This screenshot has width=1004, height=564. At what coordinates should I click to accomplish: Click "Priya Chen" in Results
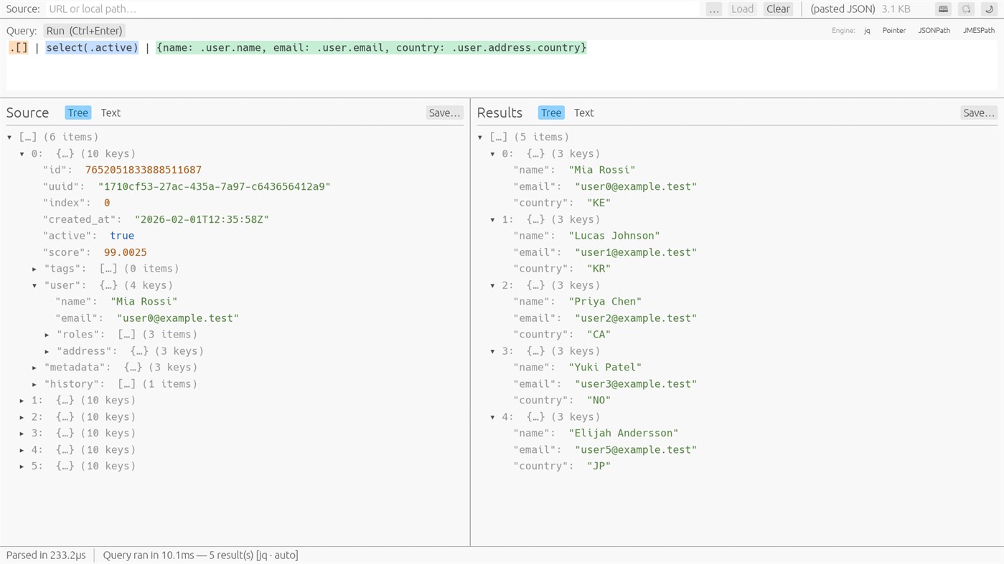pyautogui.click(x=605, y=302)
